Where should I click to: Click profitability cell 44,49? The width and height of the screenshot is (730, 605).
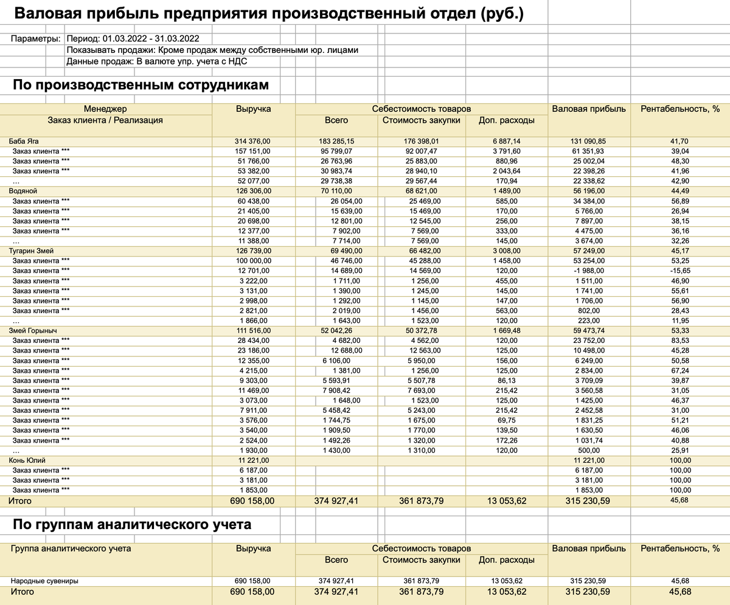click(x=680, y=191)
